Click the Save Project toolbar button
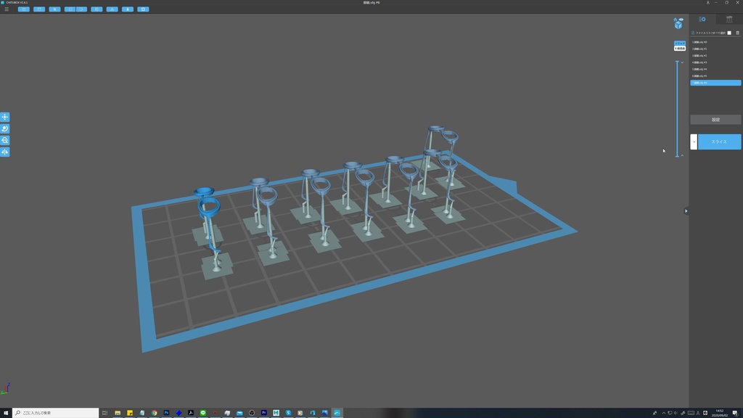Viewport: 743px width, 418px height. [x=39, y=9]
